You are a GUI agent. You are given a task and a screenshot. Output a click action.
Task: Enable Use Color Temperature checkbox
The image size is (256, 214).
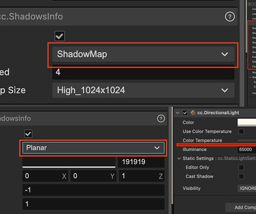pos(241,131)
